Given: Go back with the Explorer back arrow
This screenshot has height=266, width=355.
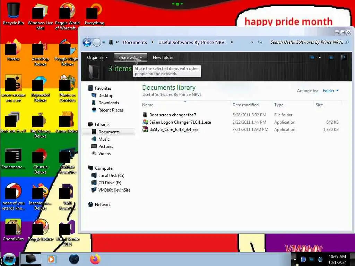Looking at the screenshot, I should 87,42.
